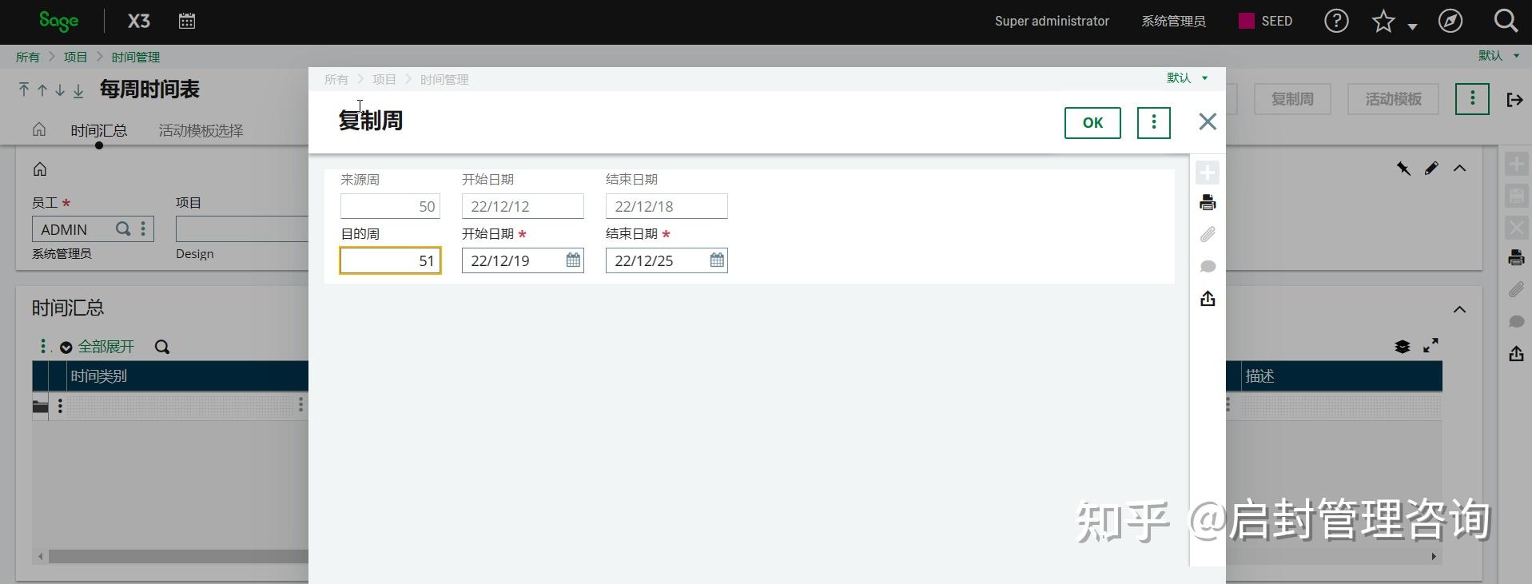Click the layers icon above the table
Viewport: 1532px width, 584px height.
(1403, 346)
